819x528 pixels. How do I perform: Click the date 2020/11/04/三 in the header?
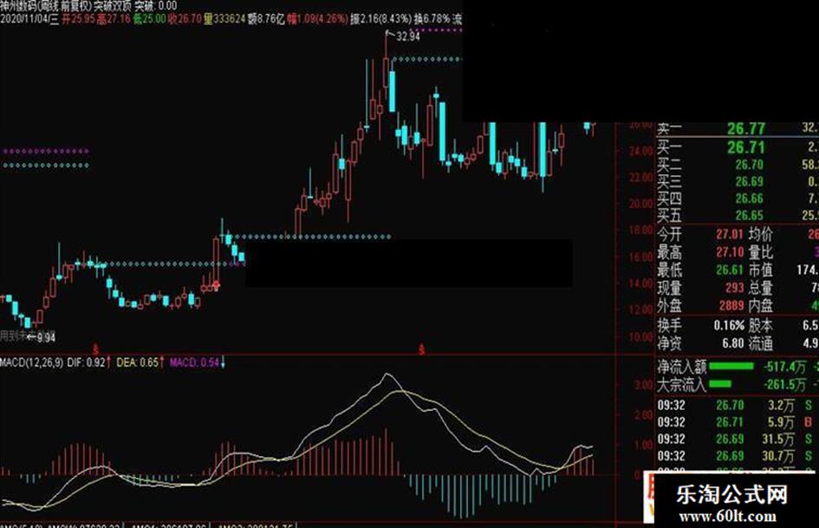click(x=29, y=19)
